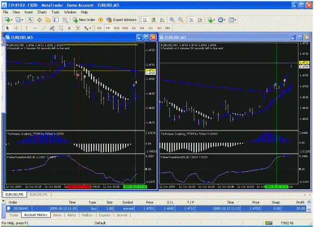Launch the MetaEditor from toolbar
The width and height of the screenshot is (314, 227).
point(100,20)
